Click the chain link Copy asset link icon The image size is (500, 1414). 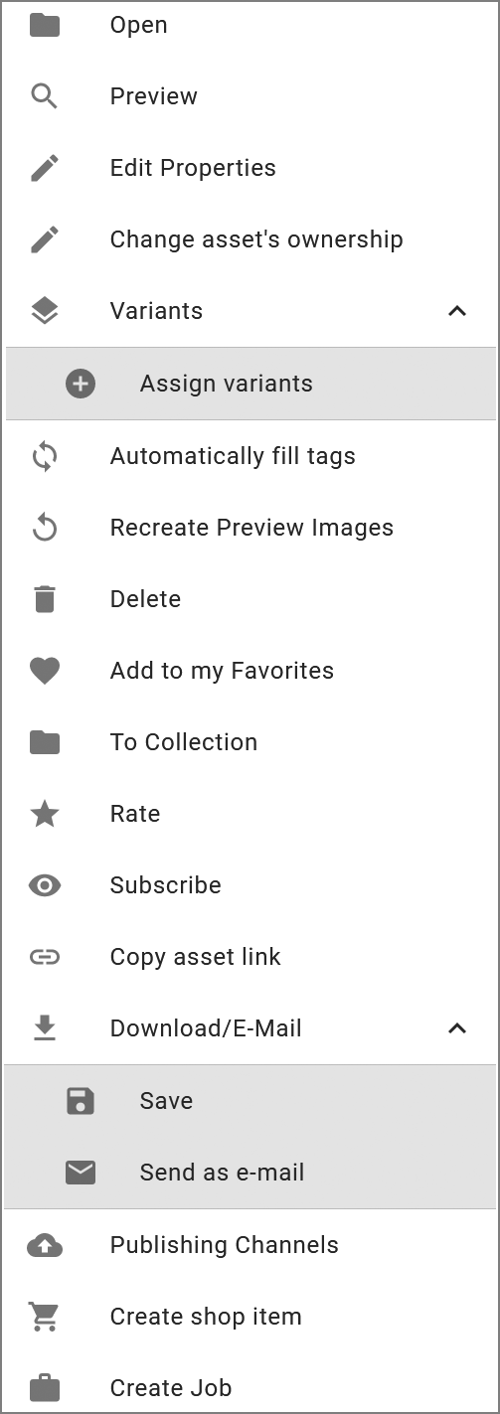45,957
